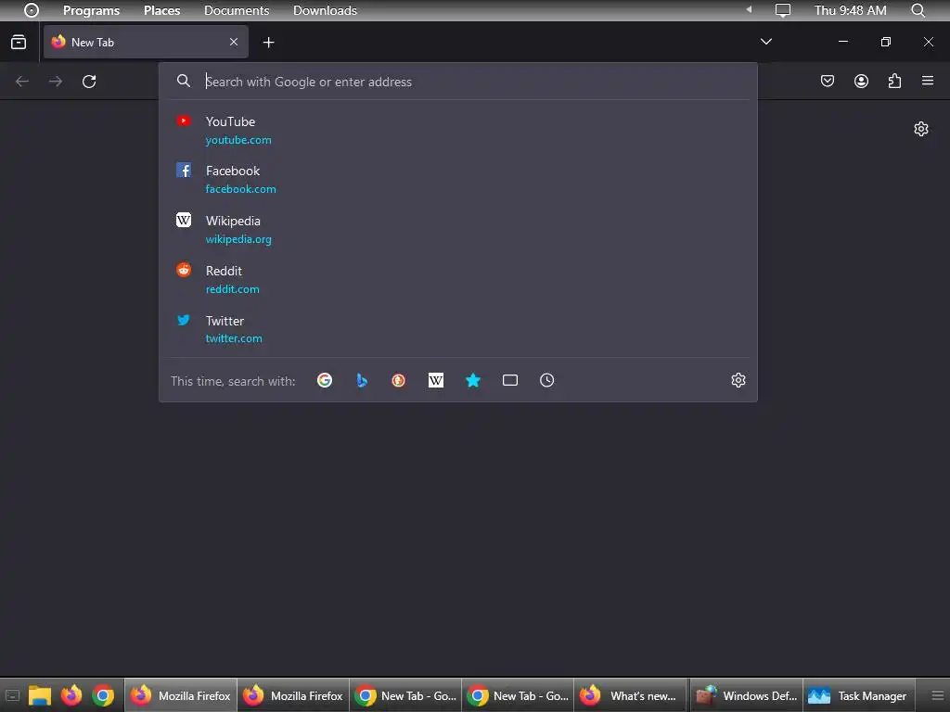Search in History clock icon
Image resolution: width=950 pixels, height=712 pixels.
click(x=547, y=380)
